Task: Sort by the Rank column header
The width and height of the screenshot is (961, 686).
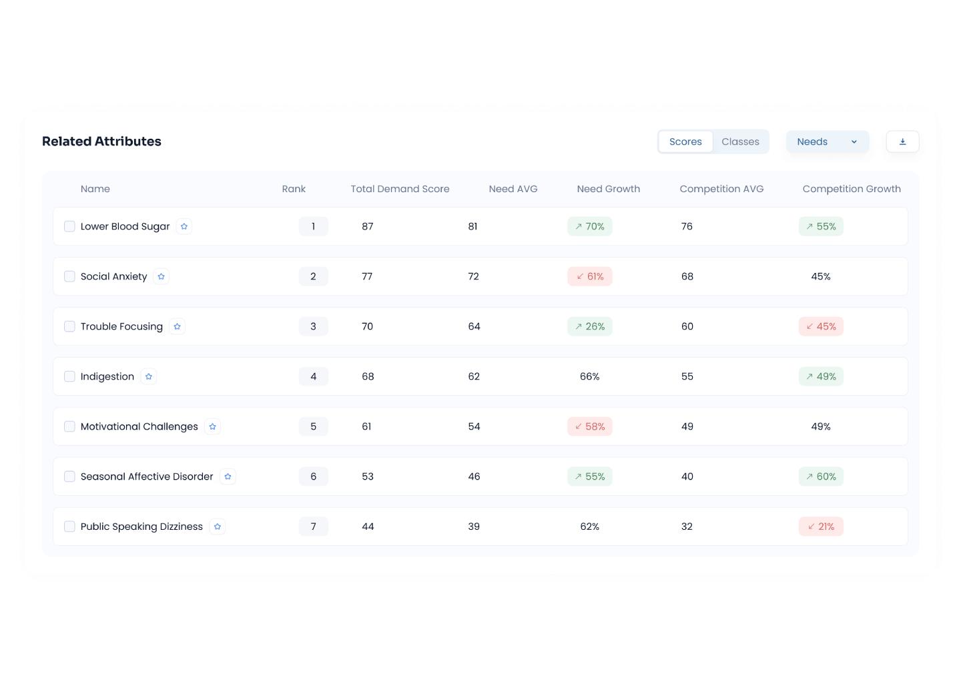Action: [x=294, y=189]
